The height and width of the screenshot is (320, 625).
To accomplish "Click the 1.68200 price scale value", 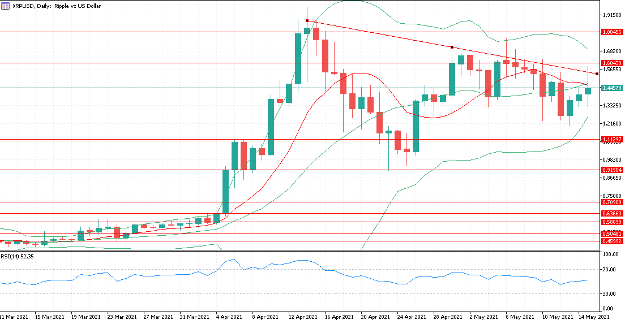I will coord(613,51).
